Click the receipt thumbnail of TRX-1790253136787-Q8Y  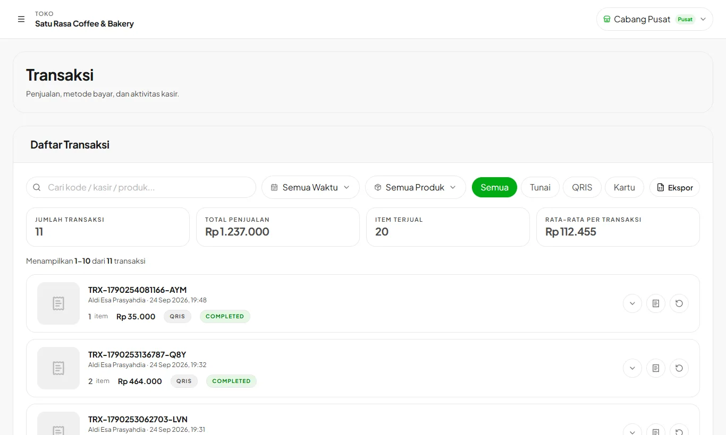coord(58,368)
